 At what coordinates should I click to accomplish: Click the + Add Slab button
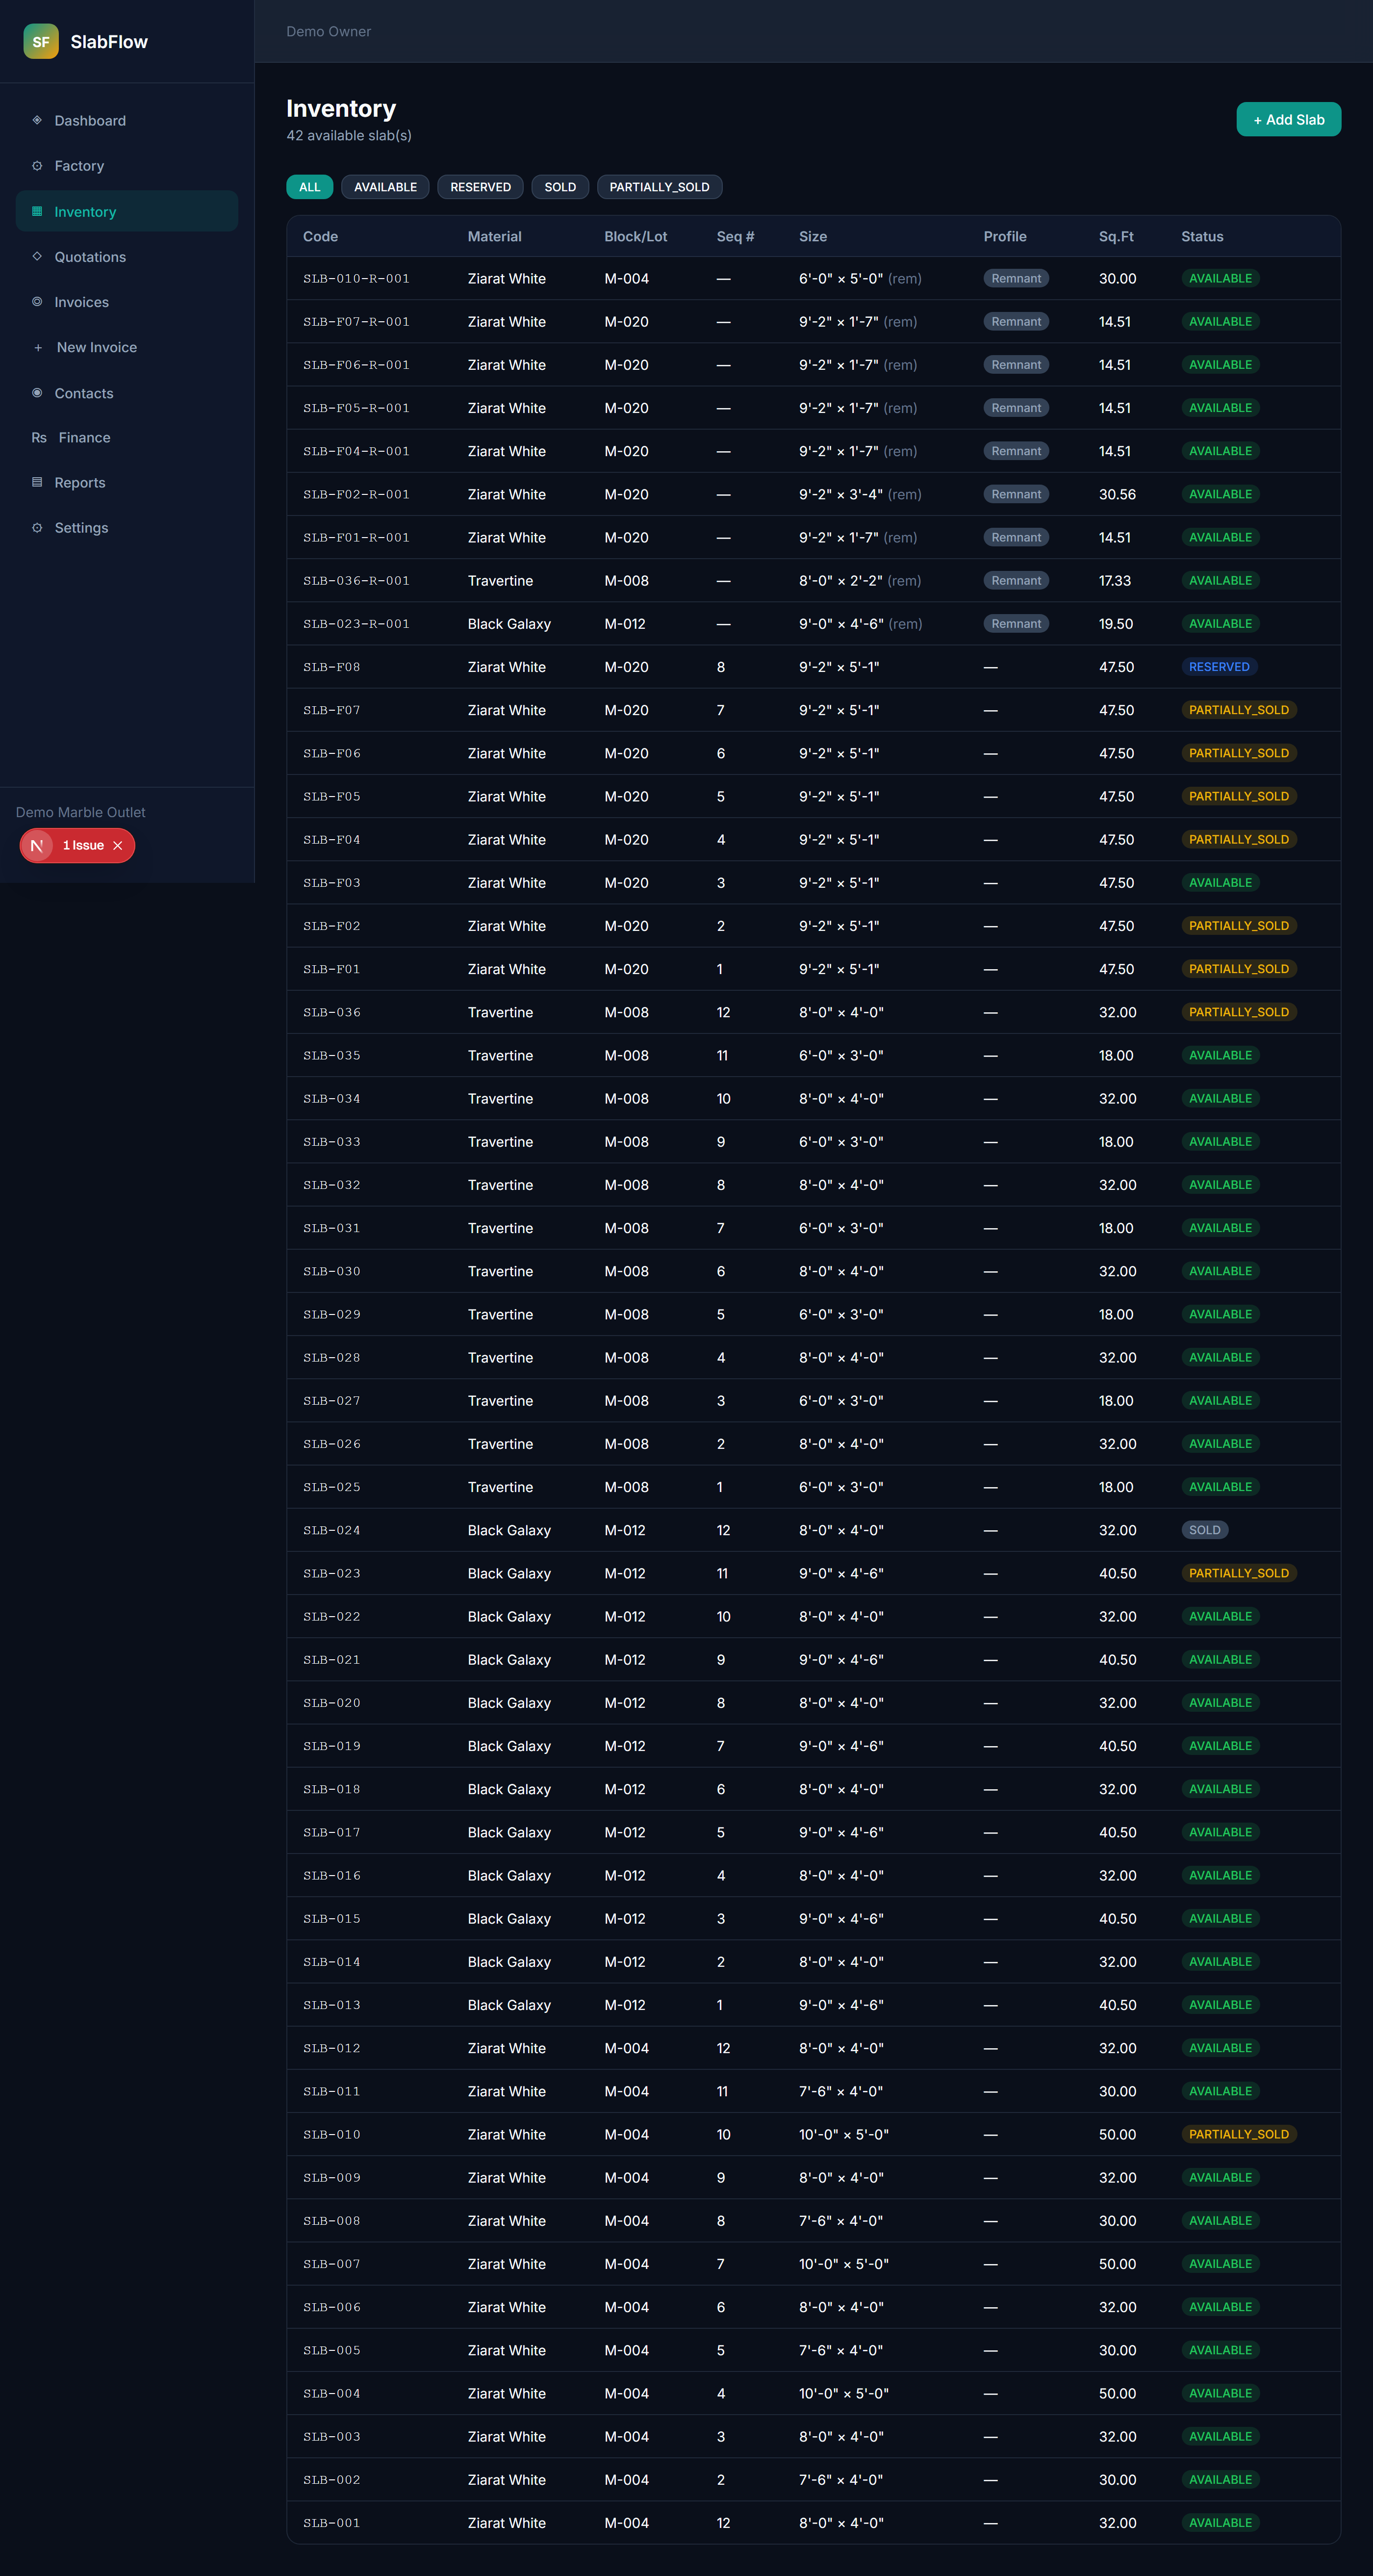[1288, 119]
